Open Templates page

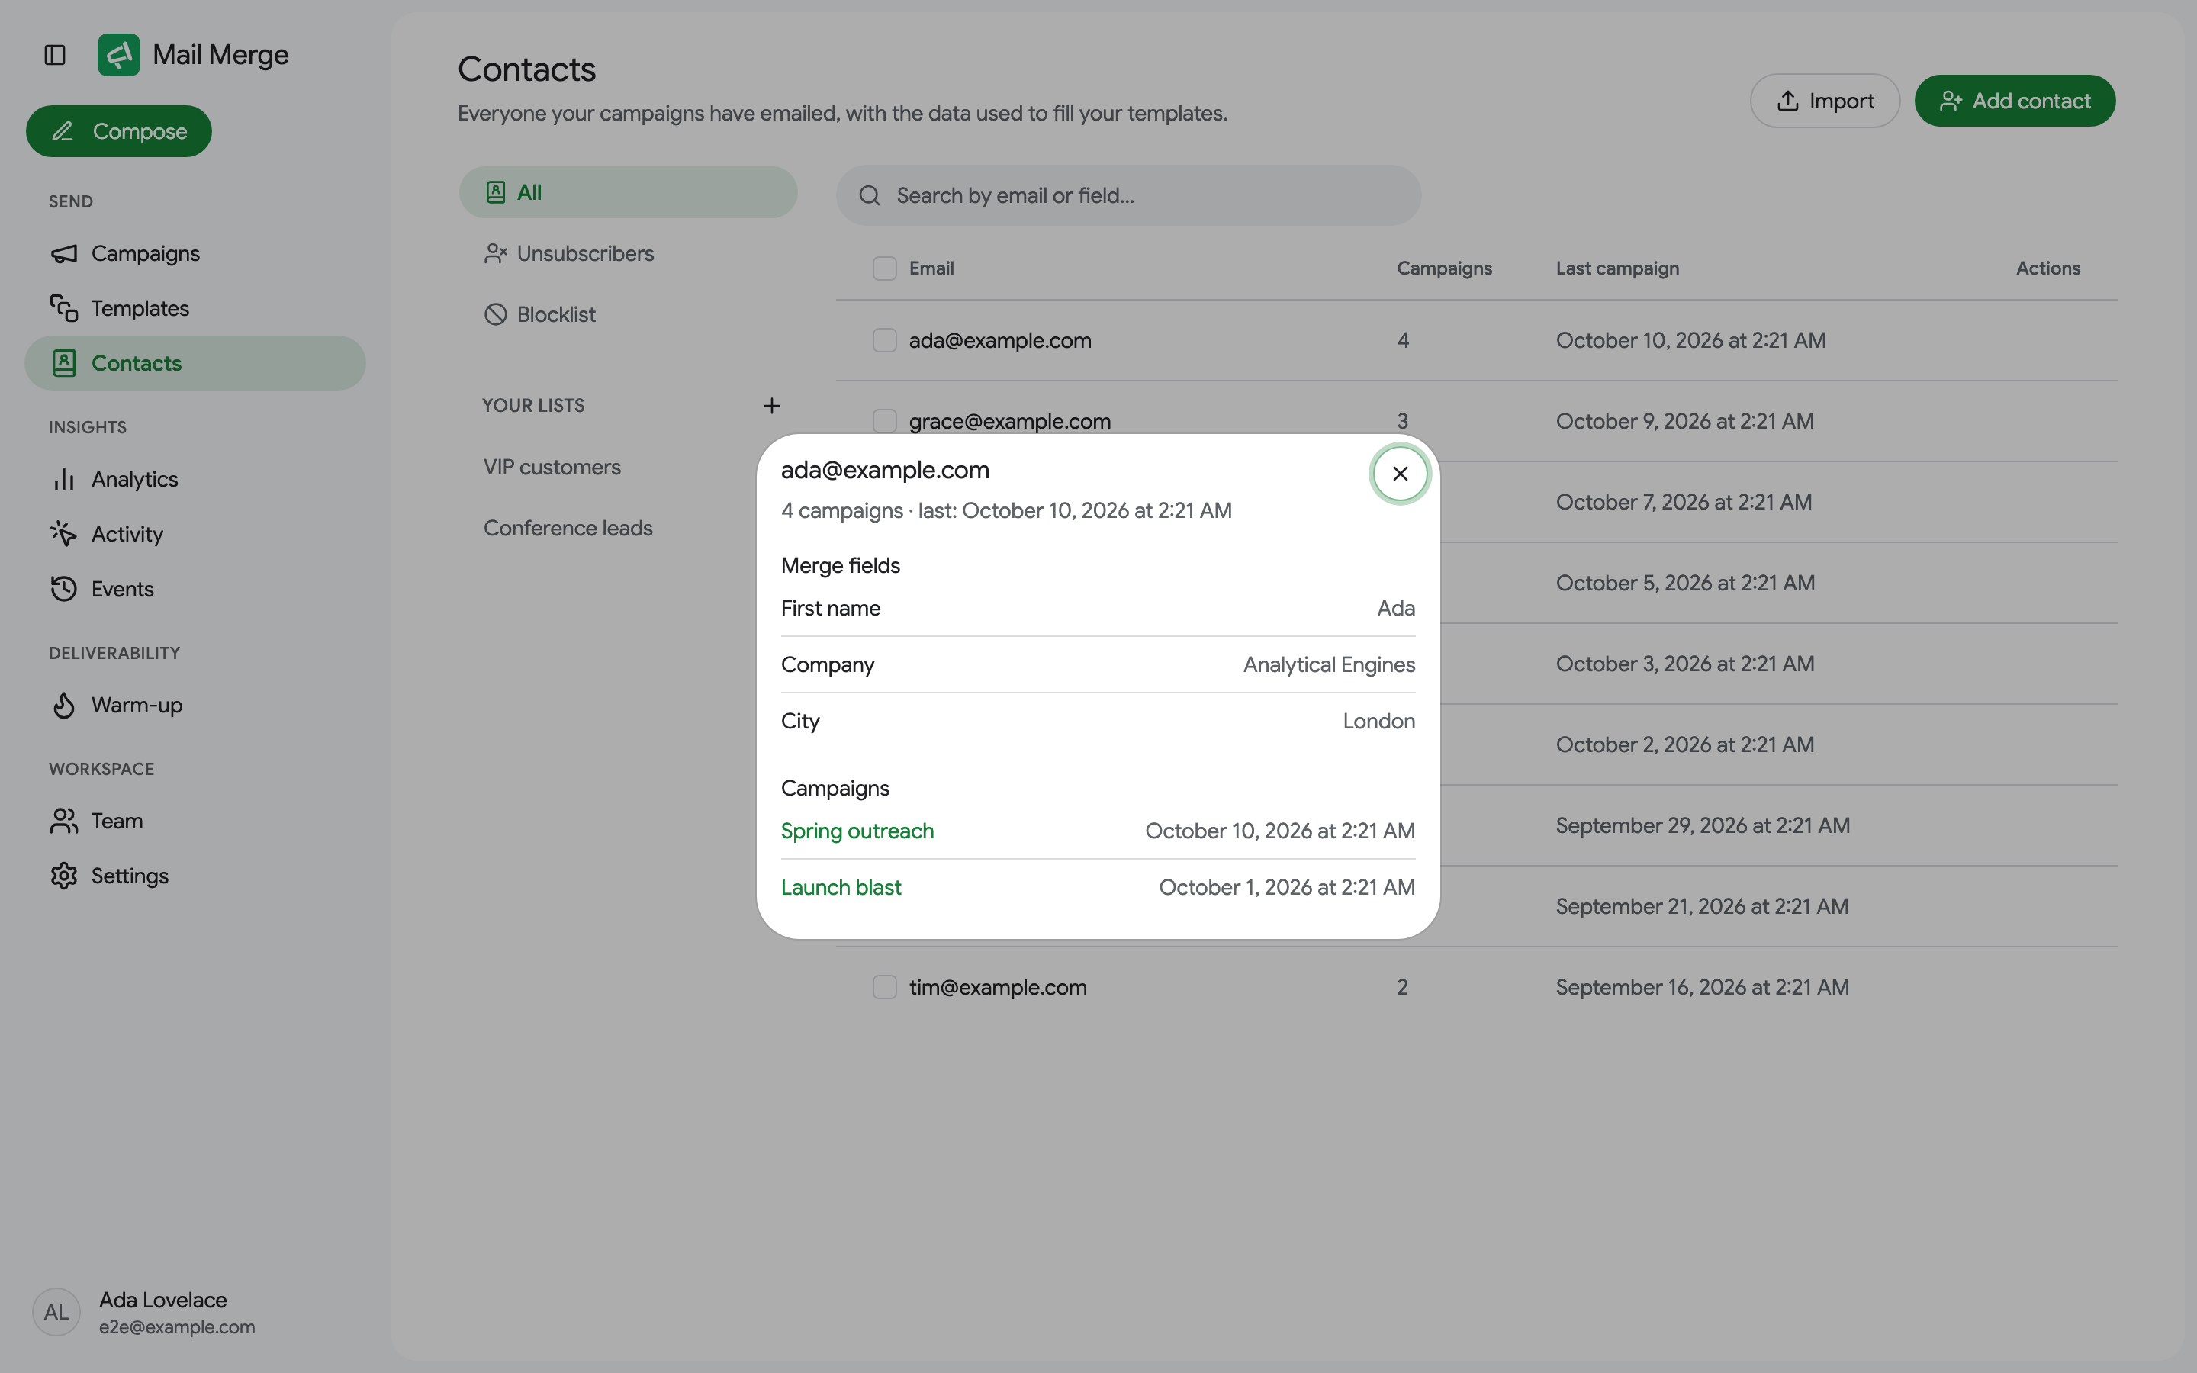195,309
